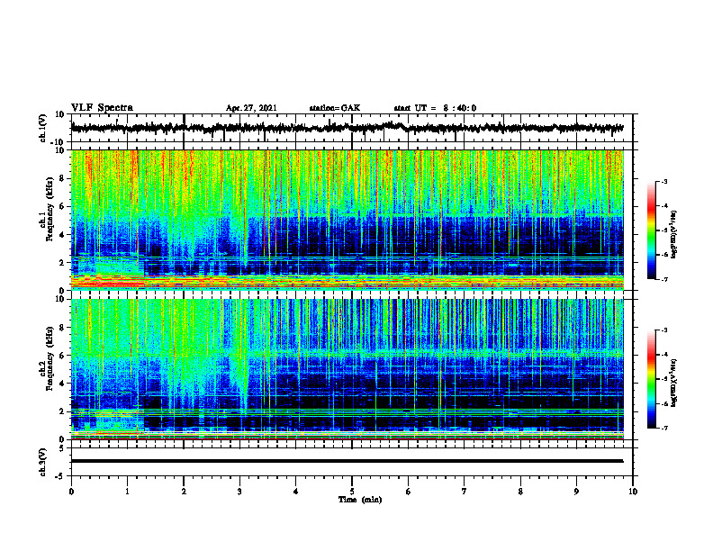Click the flat black ch.3 voltage trace
713x551 pixels.
click(347, 461)
